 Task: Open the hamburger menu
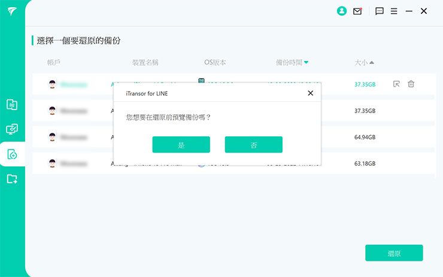pos(394,11)
